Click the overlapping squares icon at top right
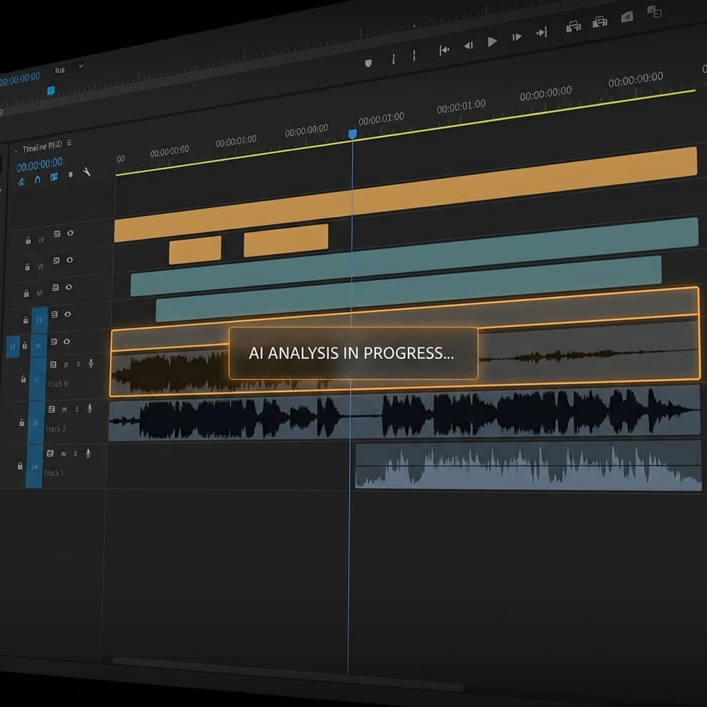 [x=654, y=11]
